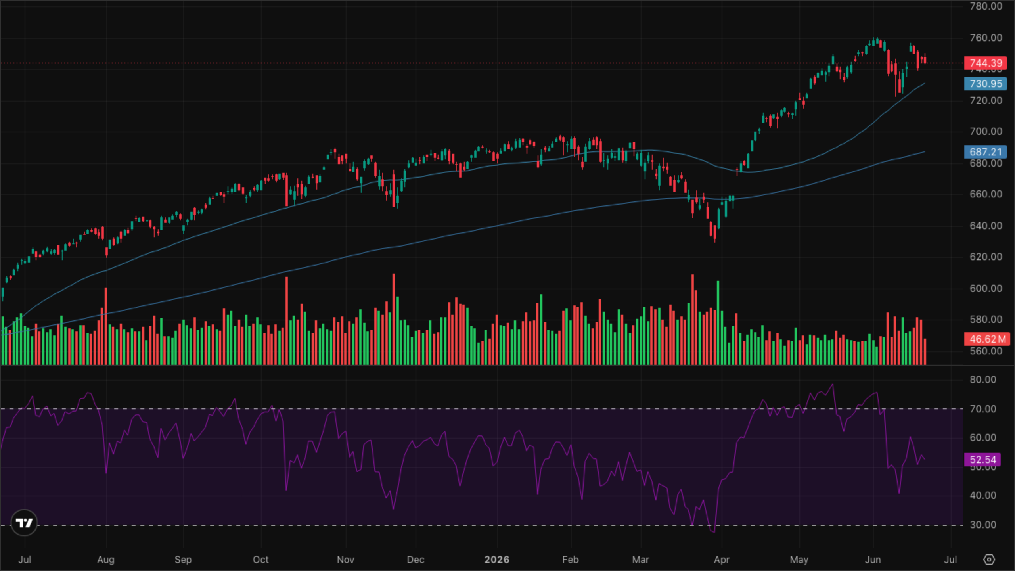Select the 52.54 RSI value label
The height and width of the screenshot is (571, 1015).
(982, 460)
